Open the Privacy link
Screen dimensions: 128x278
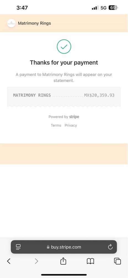coord(71,125)
